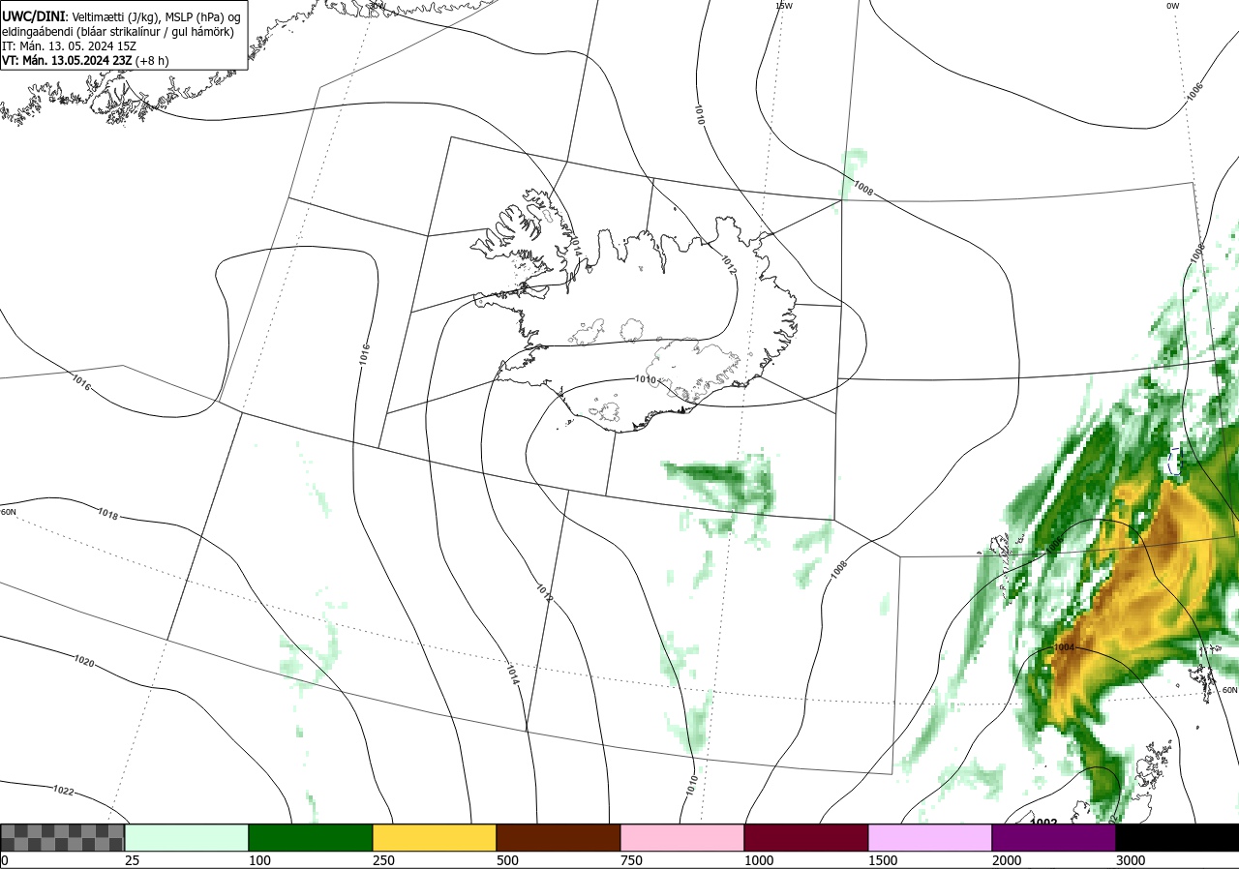Screen dimensions: 1239x869
Task: Click the legend value '25'
Action: 133,860
